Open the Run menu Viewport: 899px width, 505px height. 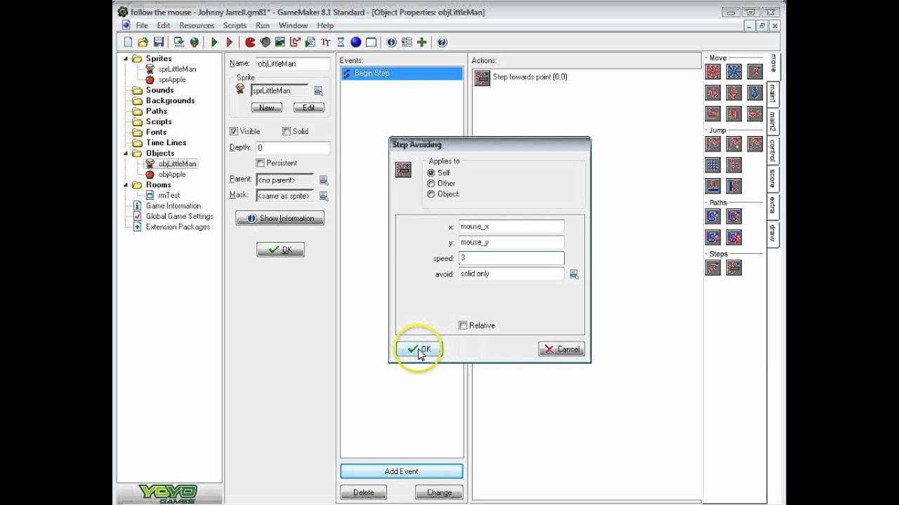click(263, 25)
